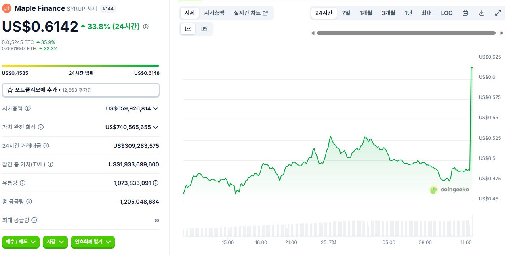Click fully diluted value US$740,565,655
Image resolution: width=509 pixels, height=255 pixels.
(128, 127)
